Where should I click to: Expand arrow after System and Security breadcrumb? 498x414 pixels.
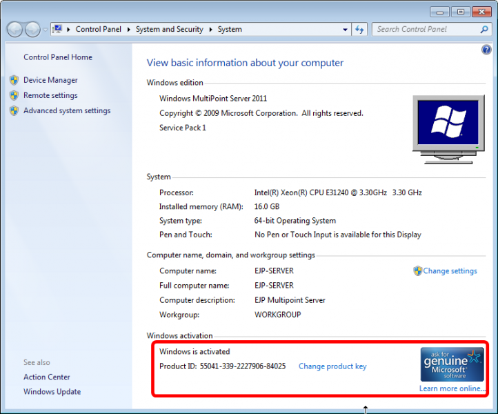point(210,30)
